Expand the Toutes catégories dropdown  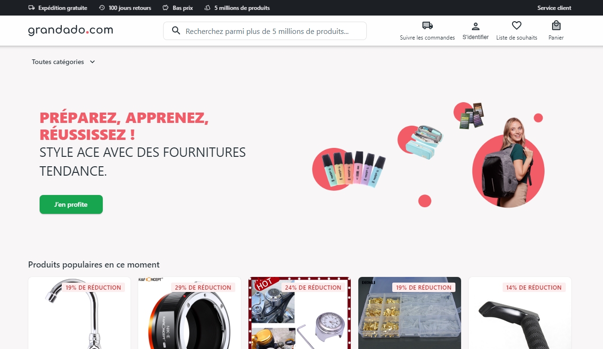pyautogui.click(x=64, y=62)
